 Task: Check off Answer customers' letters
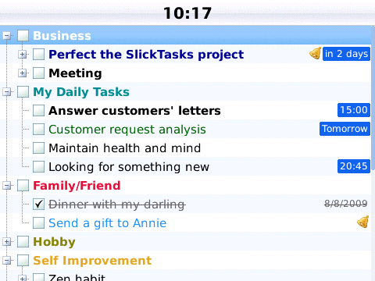click(x=38, y=111)
